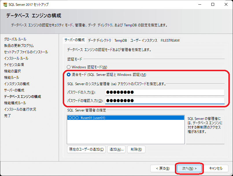Screen dimensions: 233x176
Task: Click the 削除(R) button
Action: 136,149
